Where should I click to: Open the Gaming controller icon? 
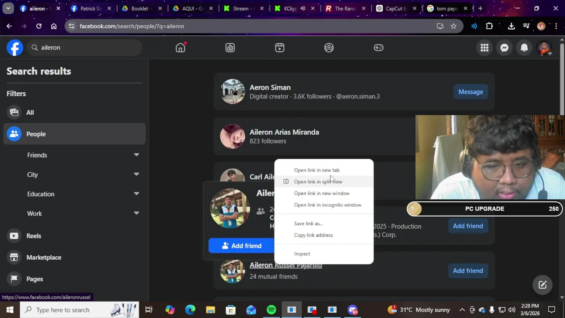tap(378, 47)
